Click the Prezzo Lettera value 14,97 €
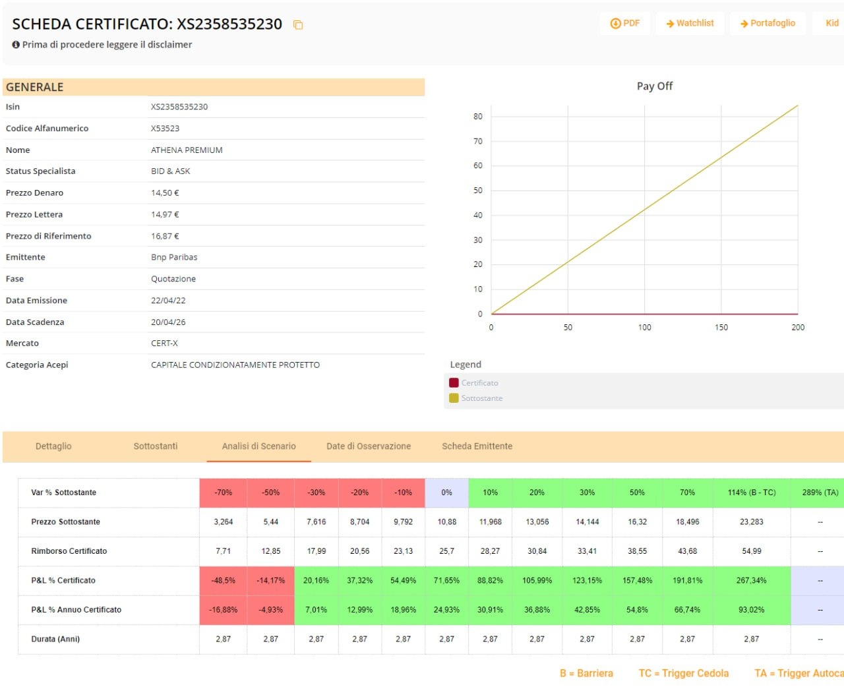The image size is (844, 687). (x=165, y=215)
